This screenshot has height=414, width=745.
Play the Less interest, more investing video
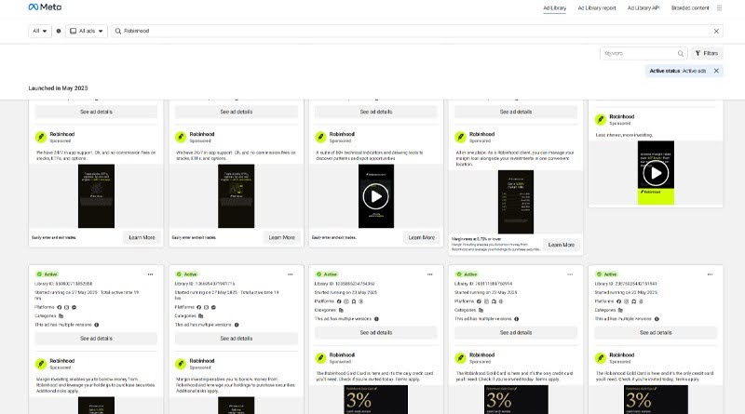656,173
